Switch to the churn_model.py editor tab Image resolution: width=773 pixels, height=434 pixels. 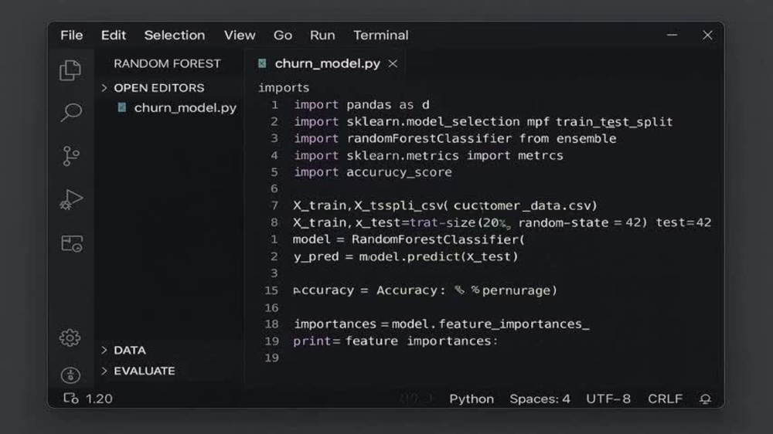coord(327,63)
